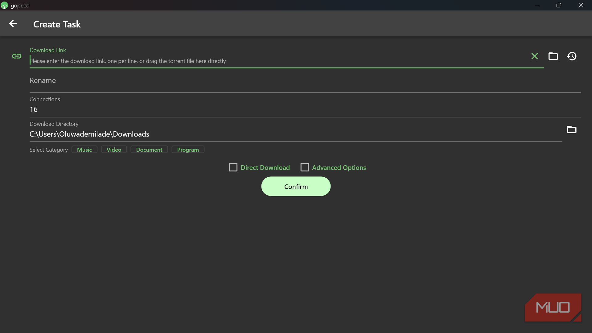Image resolution: width=592 pixels, height=333 pixels.
Task: Choose the Program category chip
Action: pos(188,150)
